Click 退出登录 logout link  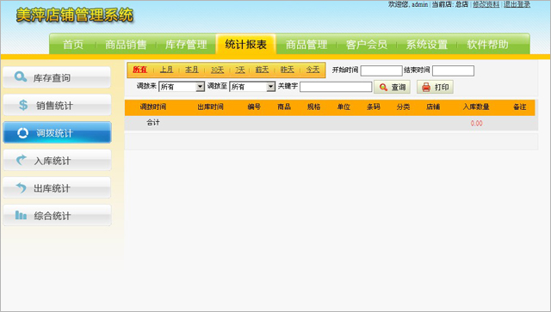tap(517, 4)
